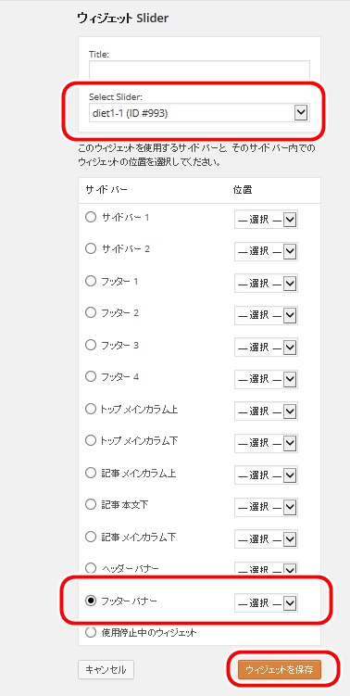Open position dropdown for 記事 メインカラム上
This screenshot has height=696, width=350.
tap(266, 475)
